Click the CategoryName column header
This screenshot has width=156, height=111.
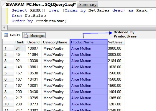click(x=55, y=42)
